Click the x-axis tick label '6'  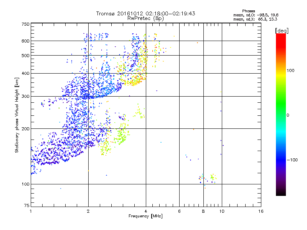tap(179, 211)
